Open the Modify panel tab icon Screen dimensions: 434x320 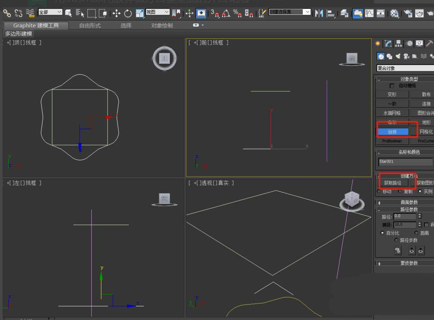coord(388,44)
